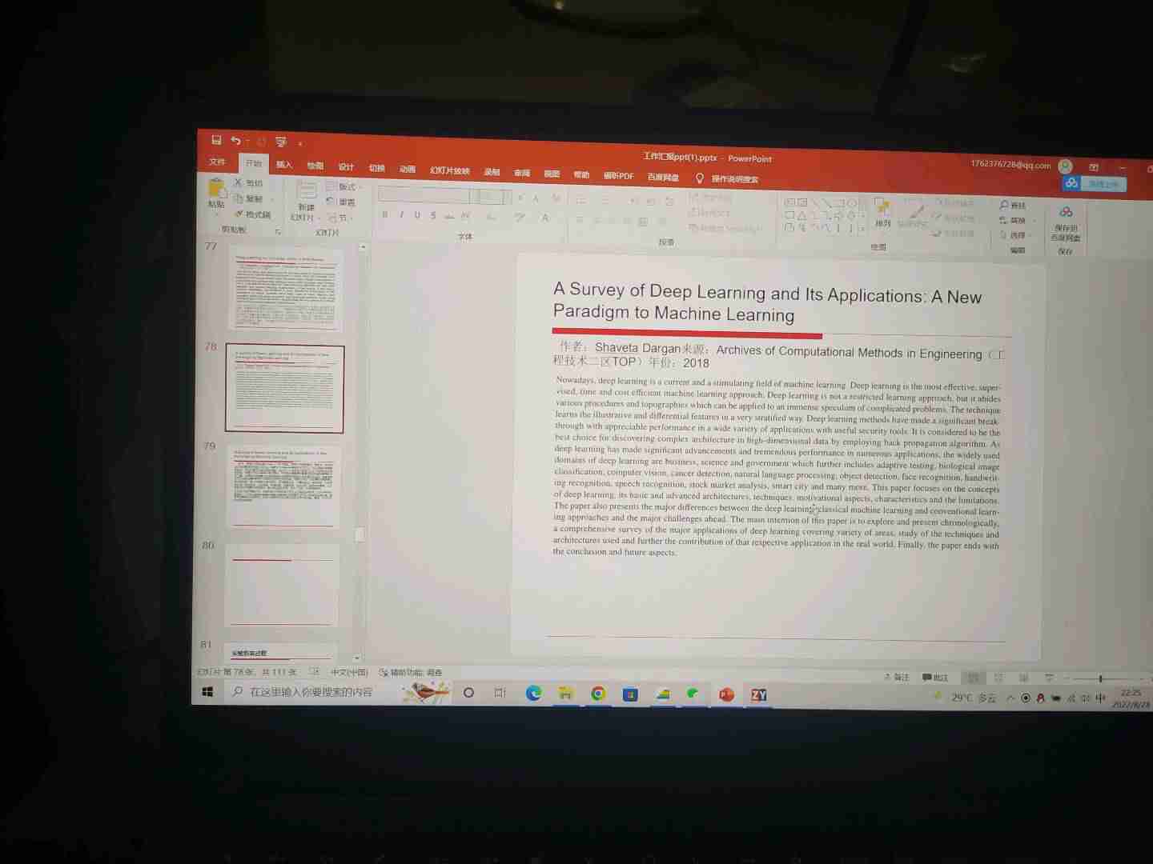1153x864 pixels.
Task: Toggle the Notes pane in status bar
Action: tap(897, 678)
